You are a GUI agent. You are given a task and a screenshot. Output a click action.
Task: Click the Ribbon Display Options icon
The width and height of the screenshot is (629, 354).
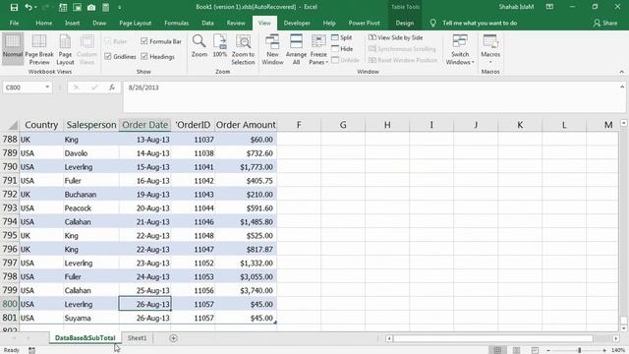click(549, 7)
